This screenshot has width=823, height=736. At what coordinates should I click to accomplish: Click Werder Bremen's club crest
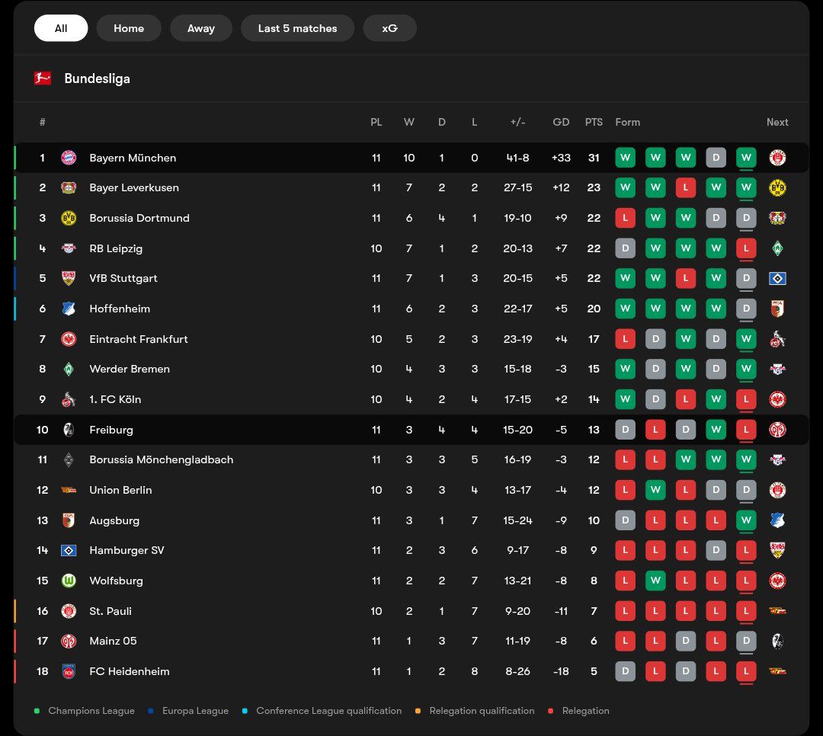pyautogui.click(x=69, y=369)
